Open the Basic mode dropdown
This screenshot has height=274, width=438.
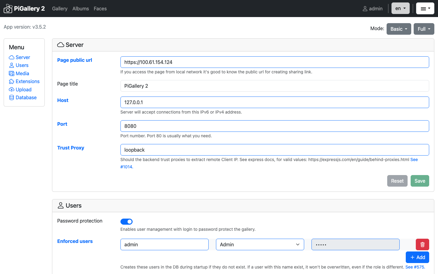click(x=399, y=29)
